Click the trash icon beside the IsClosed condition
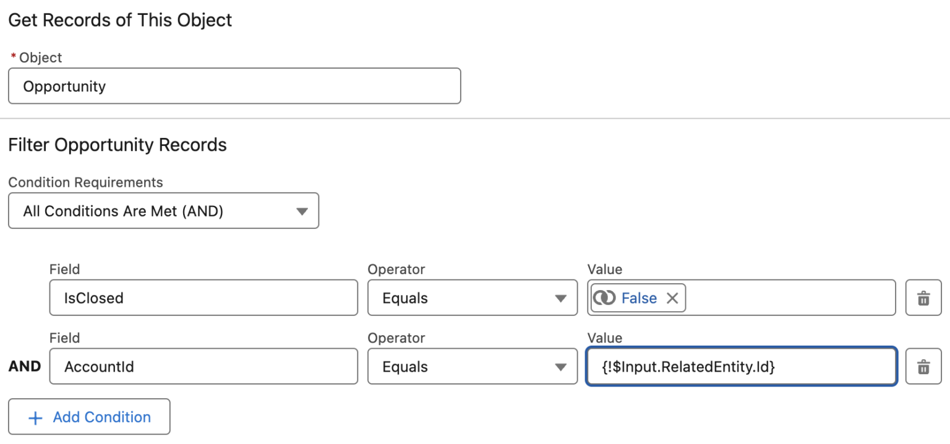Viewport: 950px width, 444px height. coord(923,298)
